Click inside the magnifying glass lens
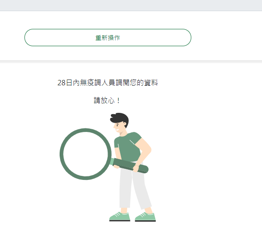 85,154
